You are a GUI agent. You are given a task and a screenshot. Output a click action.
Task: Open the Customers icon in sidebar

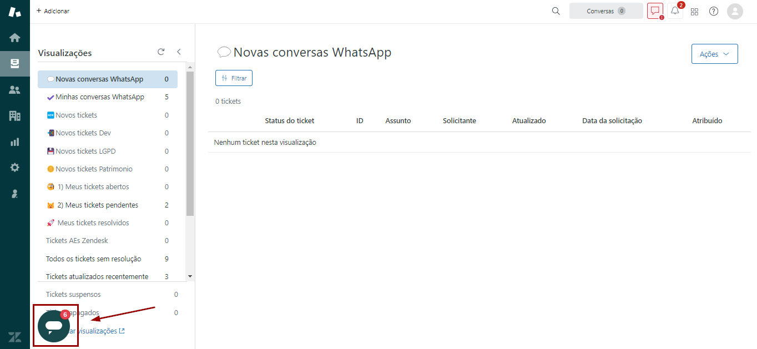[x=15, y=90]
